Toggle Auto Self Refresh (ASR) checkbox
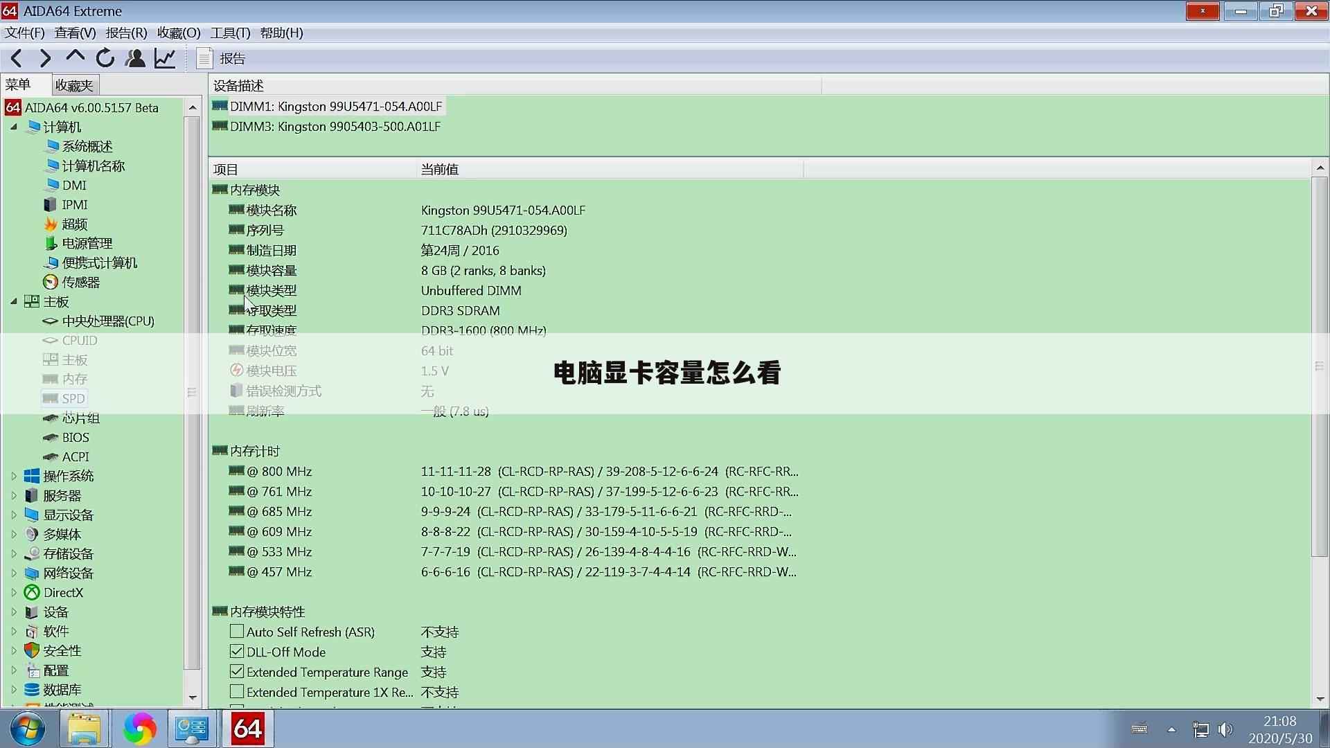The width and height of the screenshot is (1330, 748). tap(237, 632)
